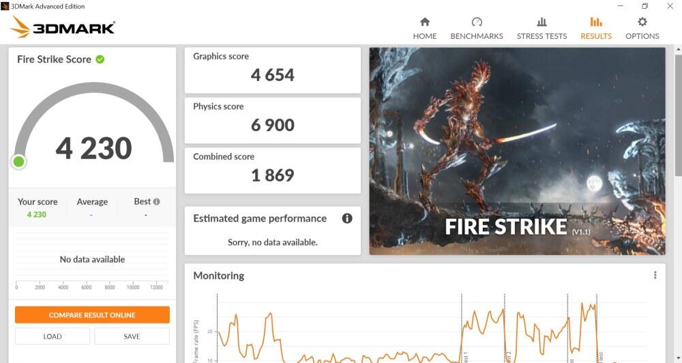The width and height of the screenshot is (682, 363).
Task: Restore down the 3DMark window
Action: 644,6
